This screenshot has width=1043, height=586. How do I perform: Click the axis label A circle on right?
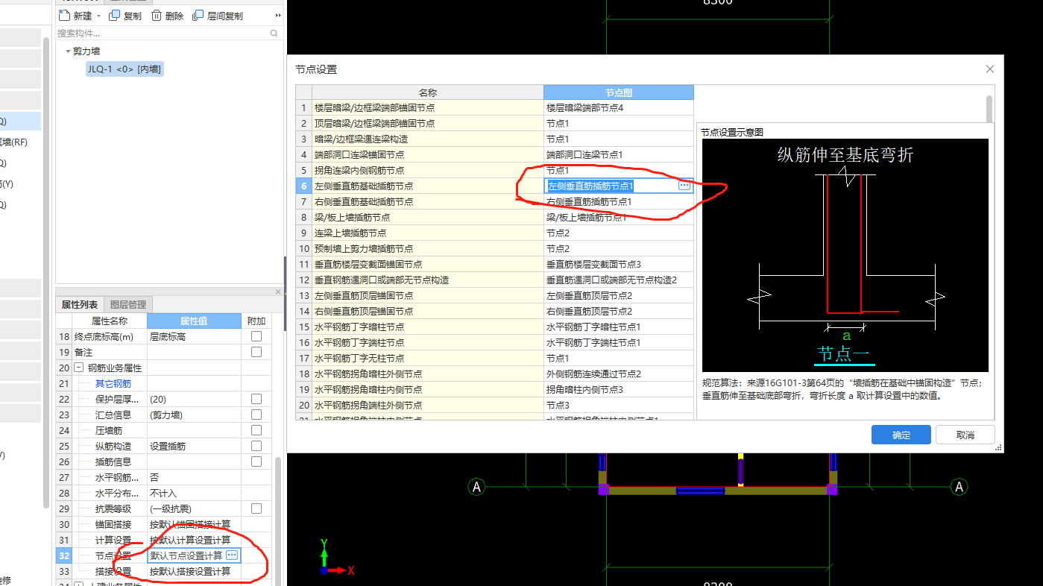point(960,487)
